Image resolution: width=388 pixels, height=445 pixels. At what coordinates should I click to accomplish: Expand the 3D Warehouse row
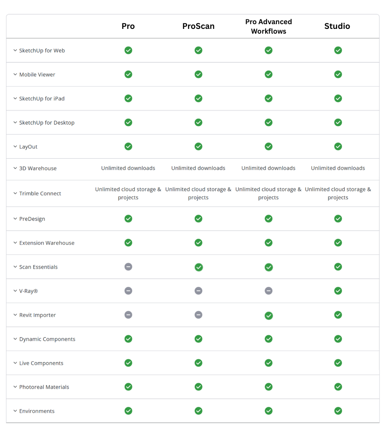click(15, 169)
